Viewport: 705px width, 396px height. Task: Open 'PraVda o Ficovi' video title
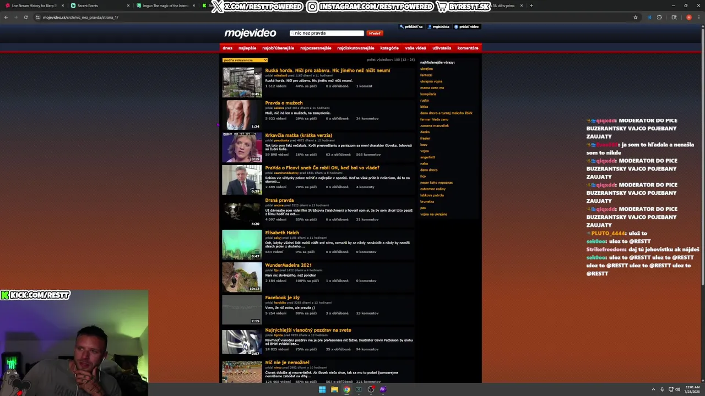pos(322,168)
